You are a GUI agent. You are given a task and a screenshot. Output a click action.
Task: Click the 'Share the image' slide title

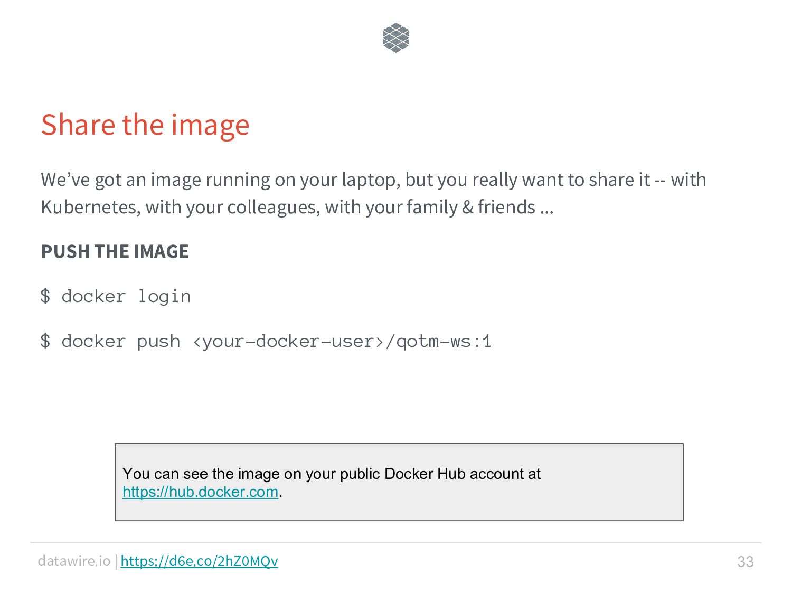(145, 125)
